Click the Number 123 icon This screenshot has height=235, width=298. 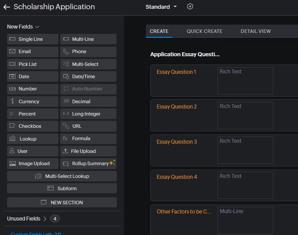(12, 89)
